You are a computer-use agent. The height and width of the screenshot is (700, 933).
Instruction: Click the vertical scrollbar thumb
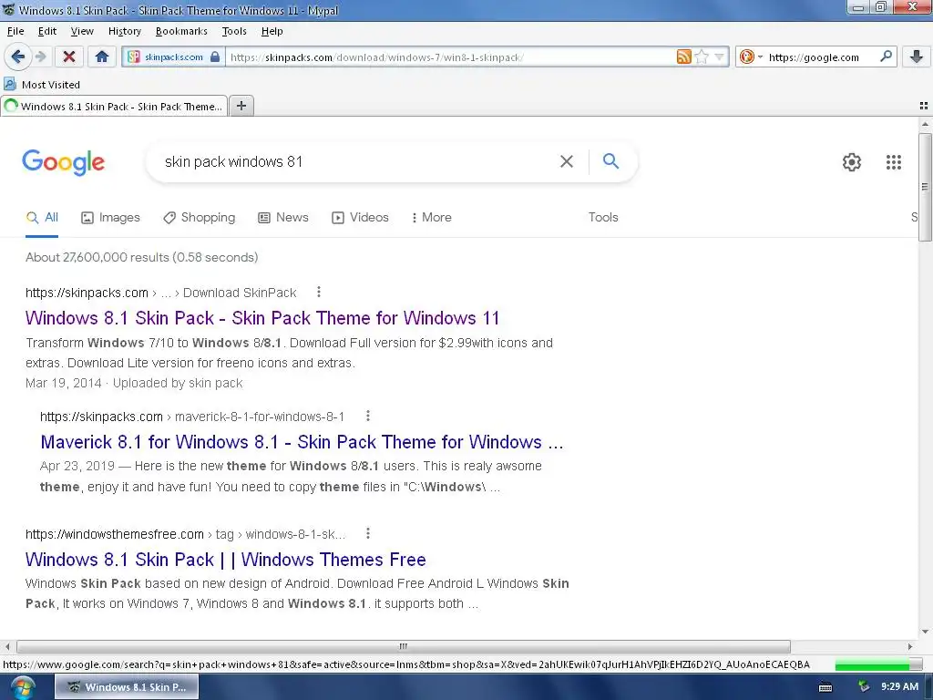[x=925, y=187]
